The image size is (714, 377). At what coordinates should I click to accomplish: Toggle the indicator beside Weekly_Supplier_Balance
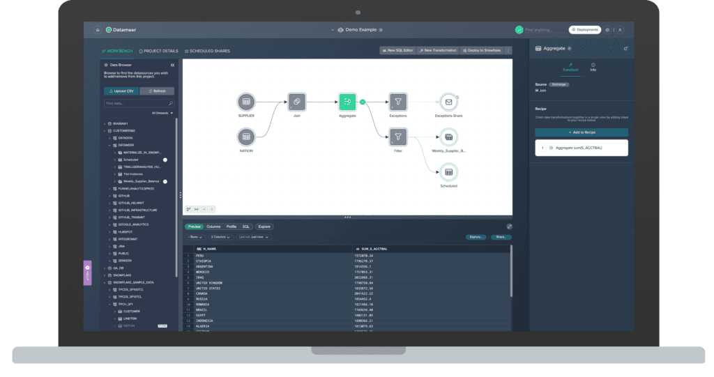165,181
